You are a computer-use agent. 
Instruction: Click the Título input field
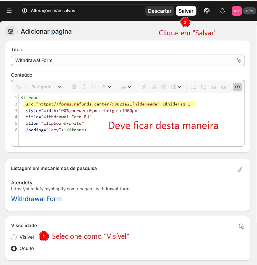pyautogui.click(x=128, y=60)
